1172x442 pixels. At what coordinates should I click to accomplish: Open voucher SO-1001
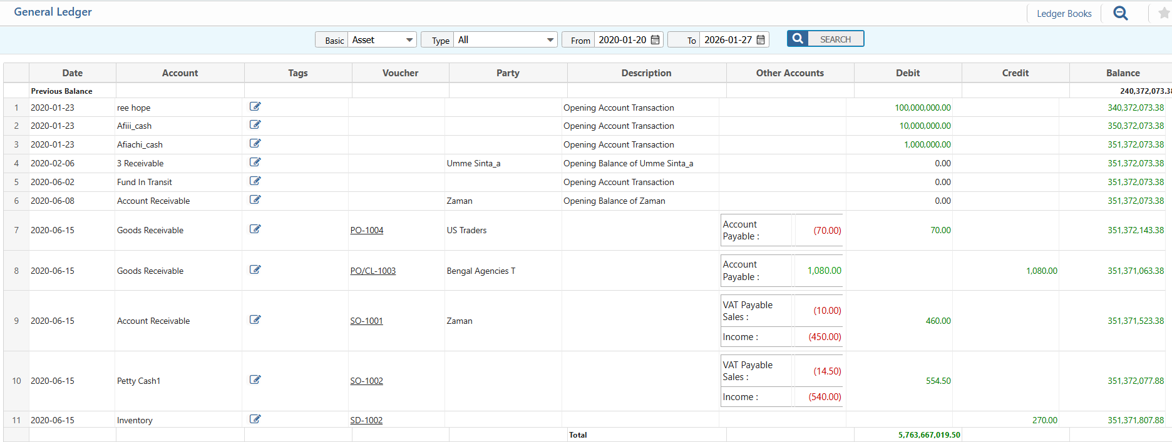[366, 321]
